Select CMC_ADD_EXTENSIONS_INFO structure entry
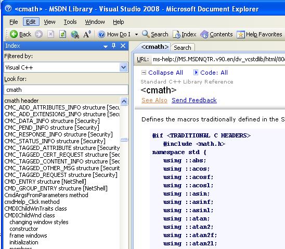The image size is (285, 249). coord(62,114)
